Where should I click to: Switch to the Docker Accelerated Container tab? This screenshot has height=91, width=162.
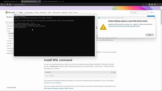tap(51, 2)
